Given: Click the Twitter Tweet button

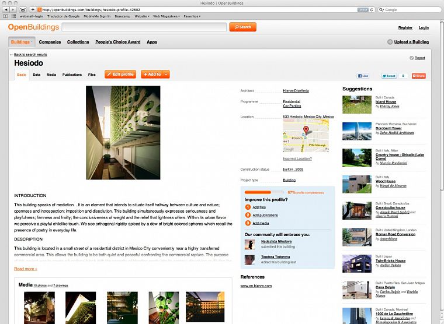Looking at the screenshot, I should click(x=388, y=76).
